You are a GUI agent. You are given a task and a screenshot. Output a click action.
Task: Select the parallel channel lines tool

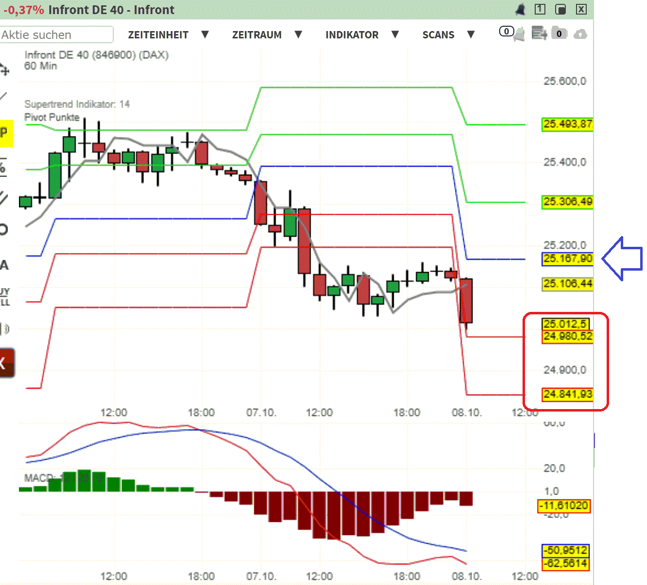click(x=3, y=198)
